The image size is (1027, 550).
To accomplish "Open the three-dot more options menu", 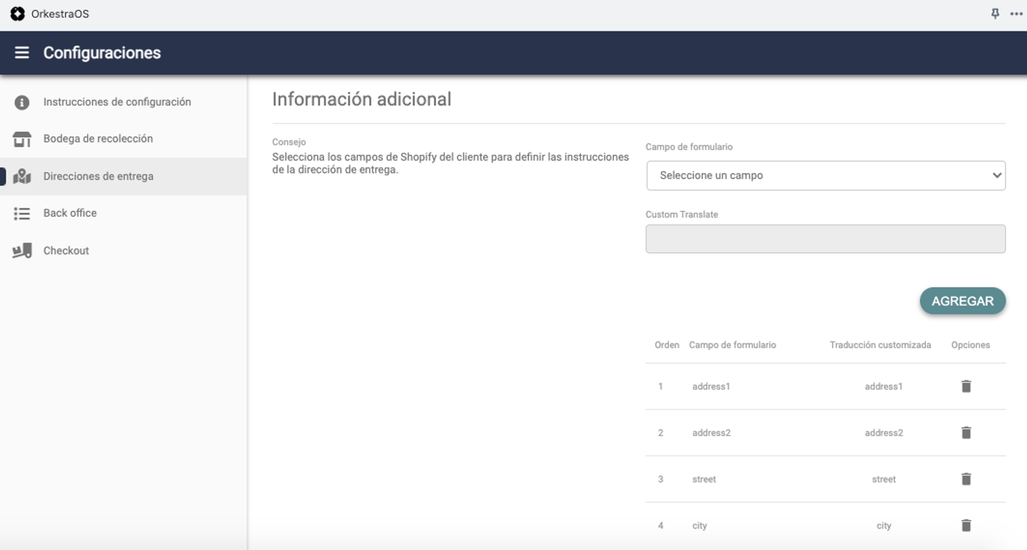I will click(x=1016, y=14).
